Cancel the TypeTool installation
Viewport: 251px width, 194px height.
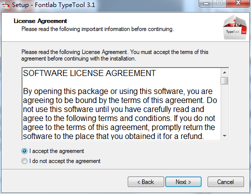[226, 182]
